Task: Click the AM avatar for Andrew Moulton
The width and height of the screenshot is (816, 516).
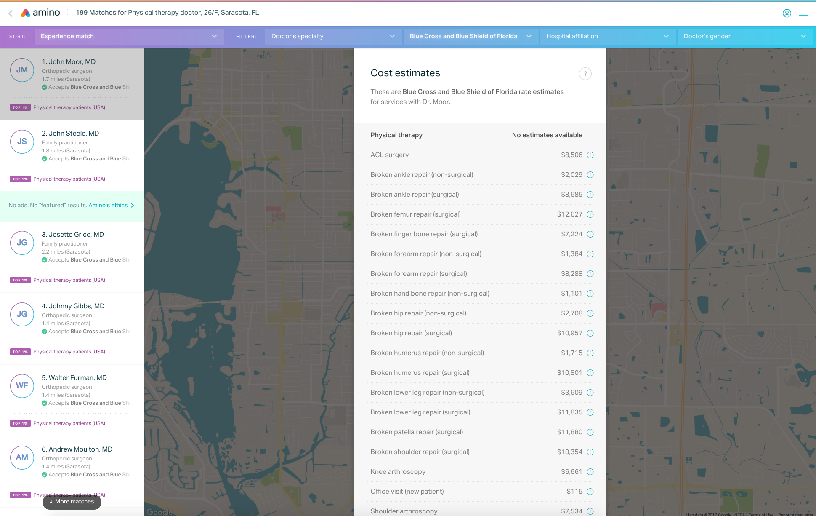Action: (x=22, y=457)
